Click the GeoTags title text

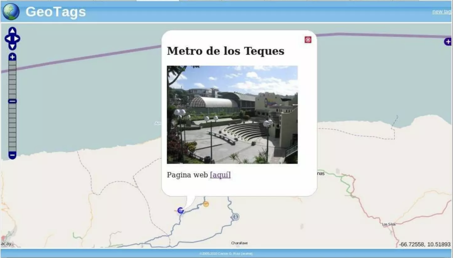55,12
